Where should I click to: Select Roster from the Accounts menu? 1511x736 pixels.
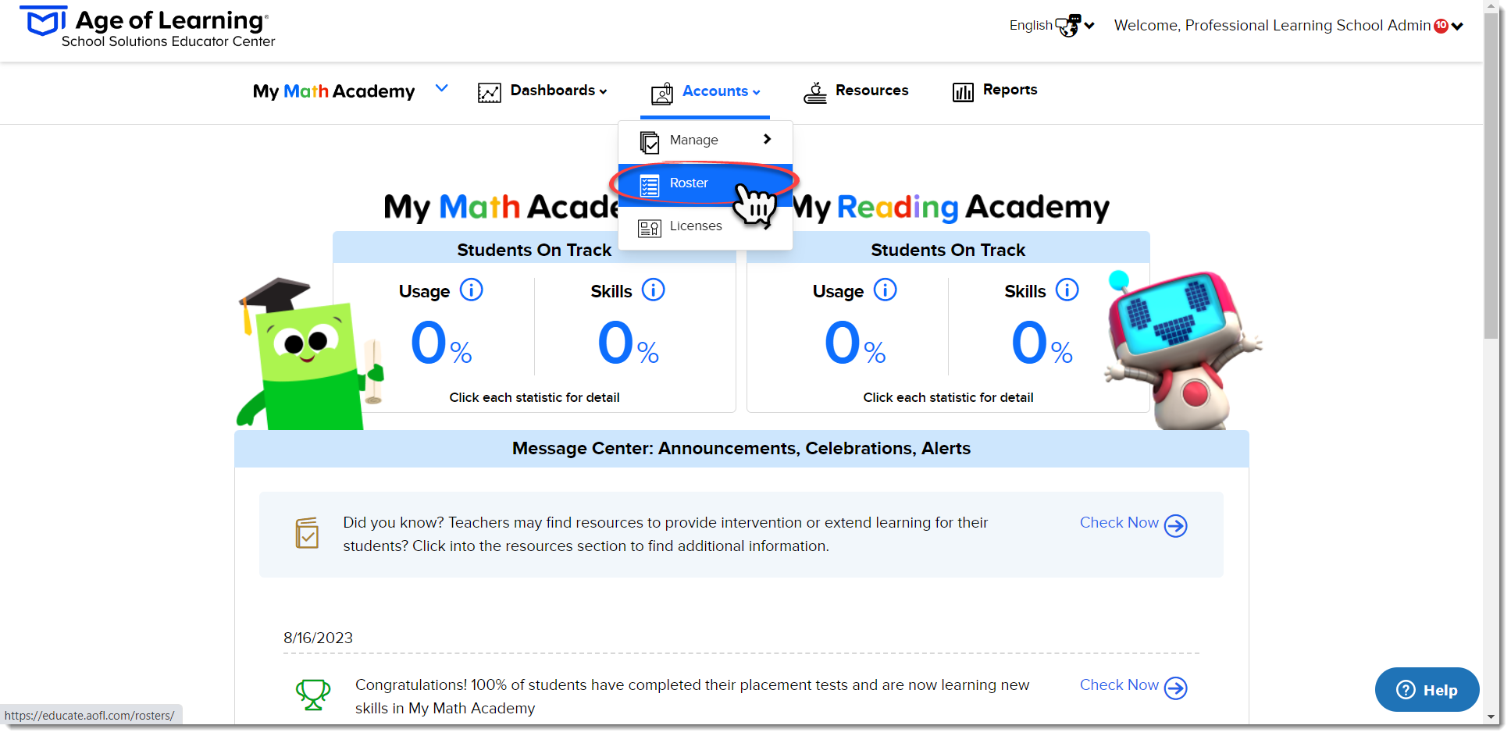[706, 185]
